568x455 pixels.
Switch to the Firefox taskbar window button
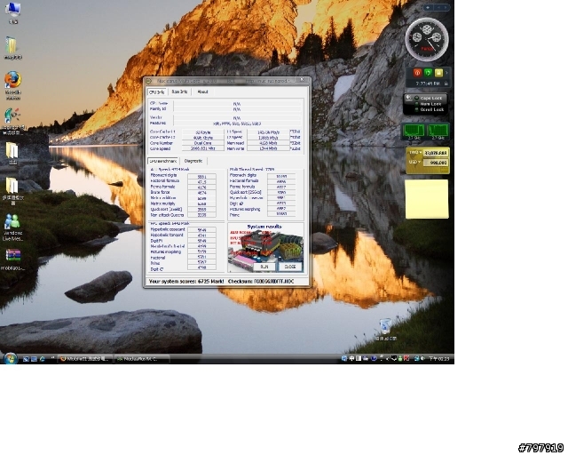pyautogui.click(x=84, y=359)
